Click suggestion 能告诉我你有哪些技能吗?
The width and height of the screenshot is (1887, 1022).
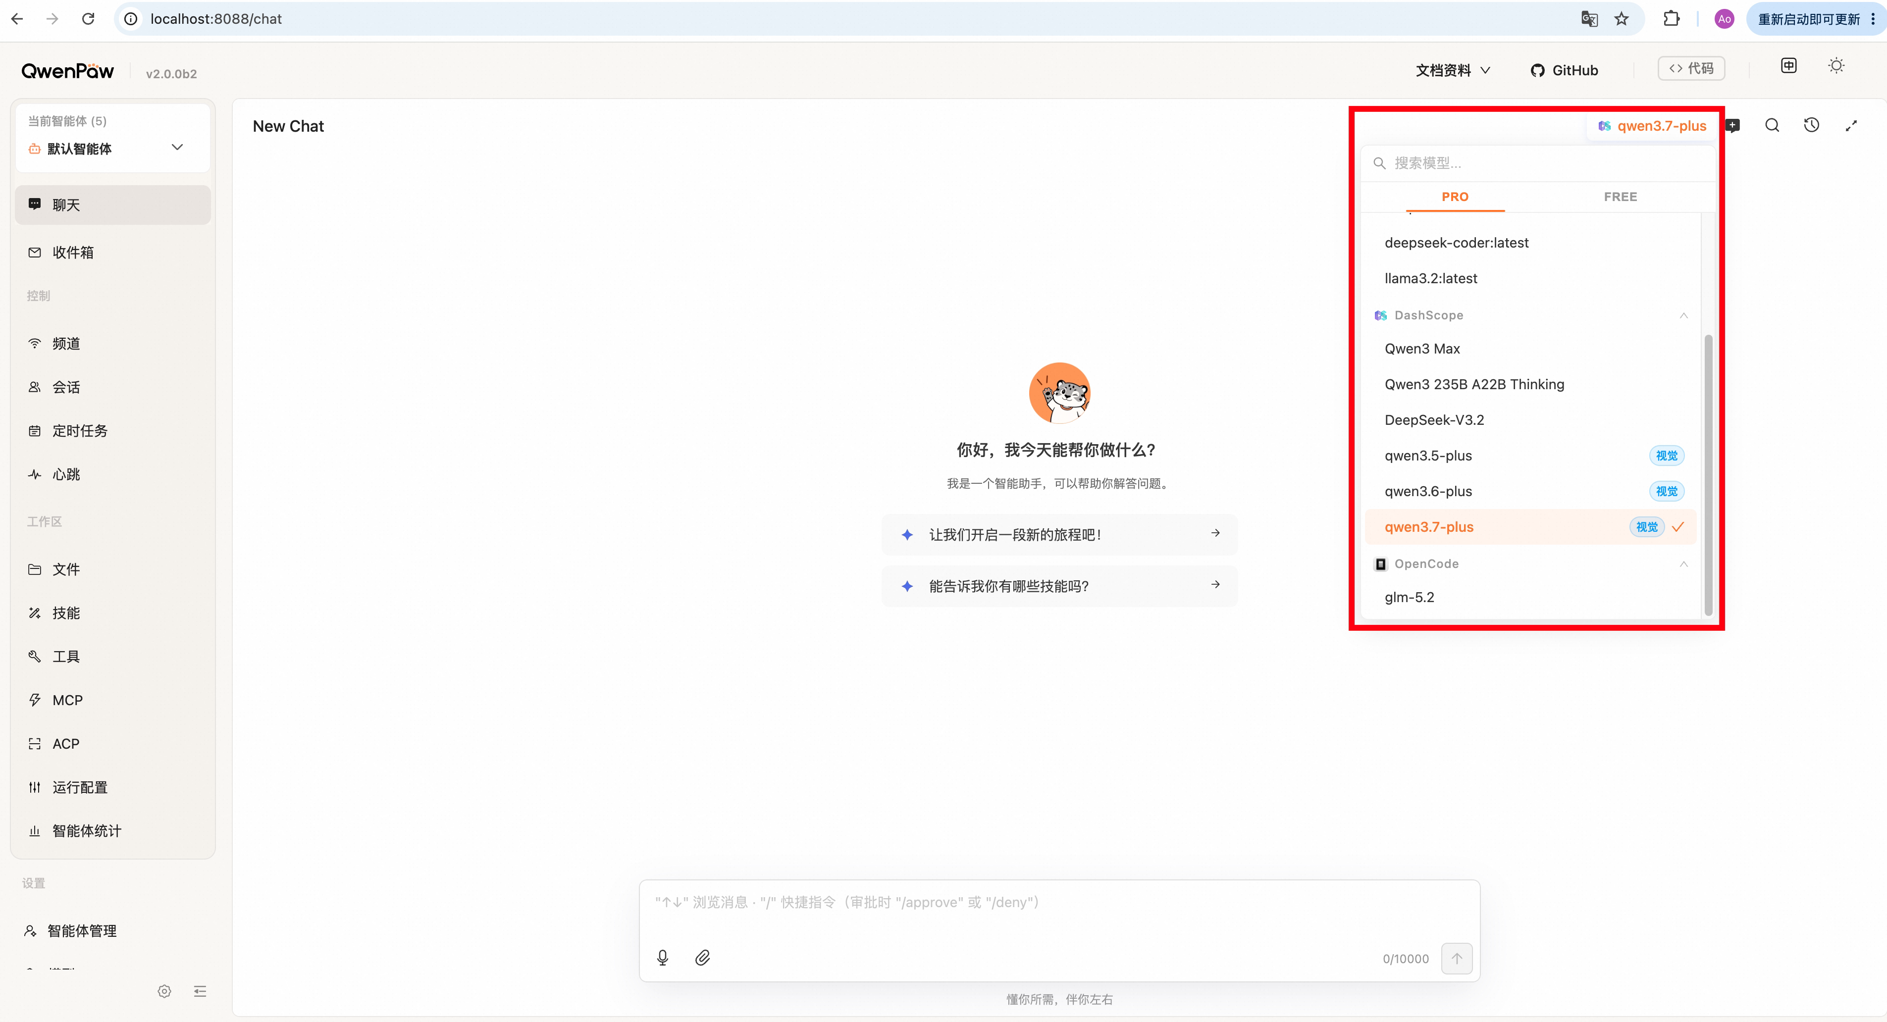coord(1059,586)
